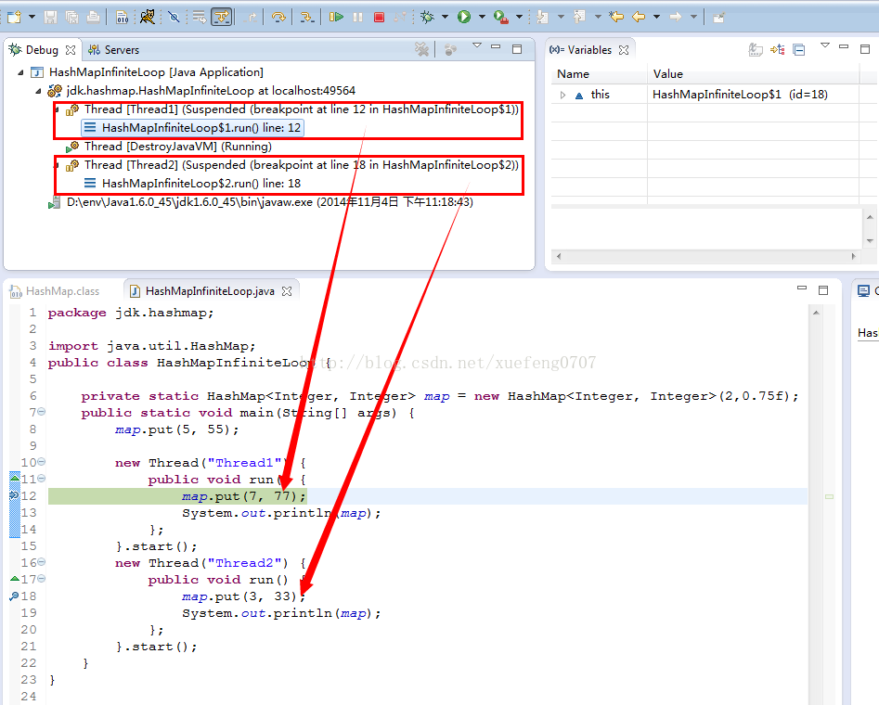
Task: Click the Step Into down-arrow icon
Action: (x=306, y=17)
